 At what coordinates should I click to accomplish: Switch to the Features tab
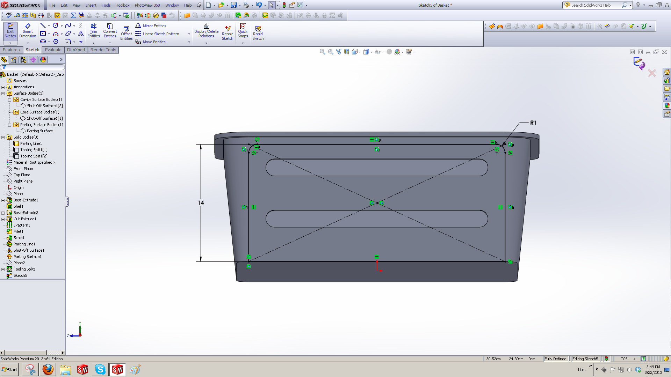pos(12,50)
